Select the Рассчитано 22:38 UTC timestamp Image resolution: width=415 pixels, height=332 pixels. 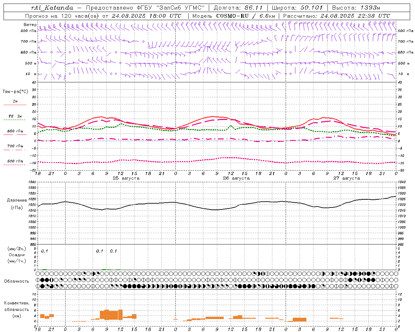(337, 16)
